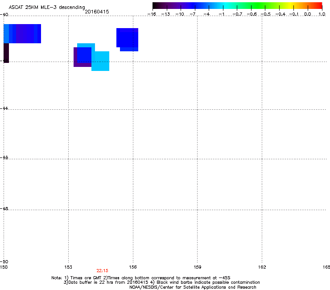This screenshot has height=290, width=330.
Task: Click latitude axis label -44
Action: (4, 108)
